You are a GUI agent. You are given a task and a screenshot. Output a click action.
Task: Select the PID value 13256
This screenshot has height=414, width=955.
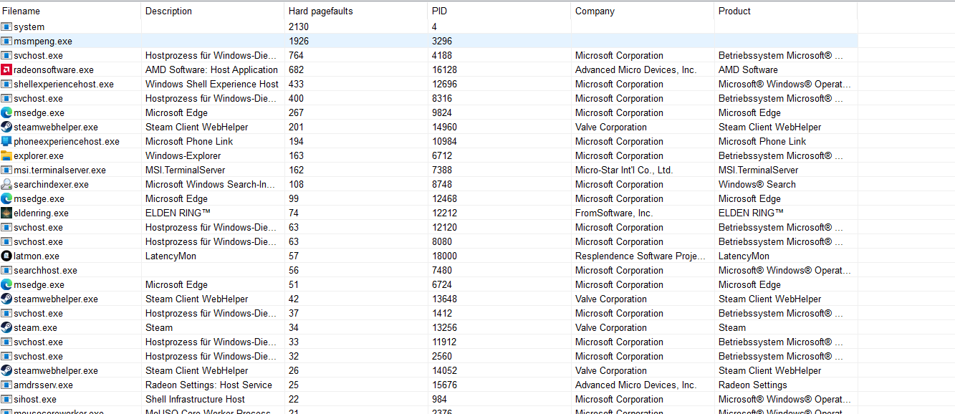444,327
